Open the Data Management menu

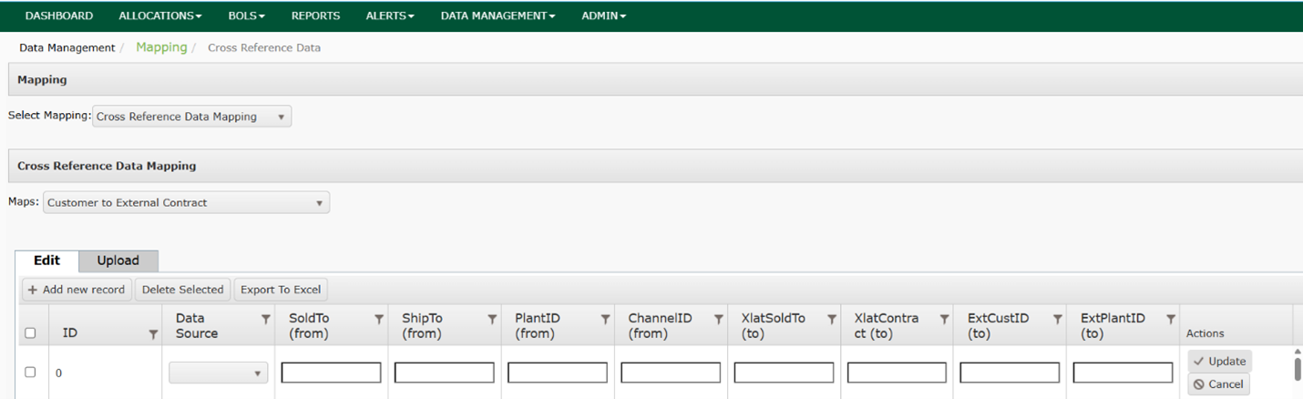[498, 15]
